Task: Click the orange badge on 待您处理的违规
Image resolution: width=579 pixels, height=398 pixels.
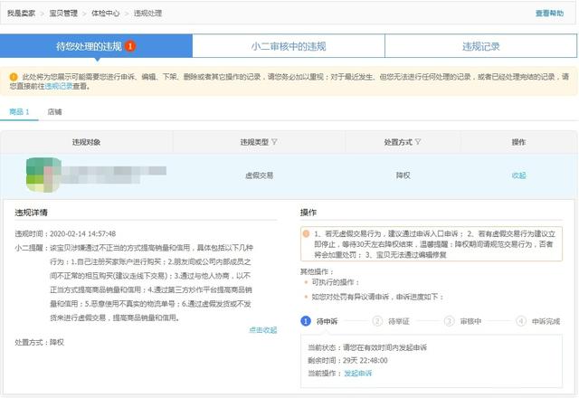Action: pyautogui.click(x=131, y=46)
